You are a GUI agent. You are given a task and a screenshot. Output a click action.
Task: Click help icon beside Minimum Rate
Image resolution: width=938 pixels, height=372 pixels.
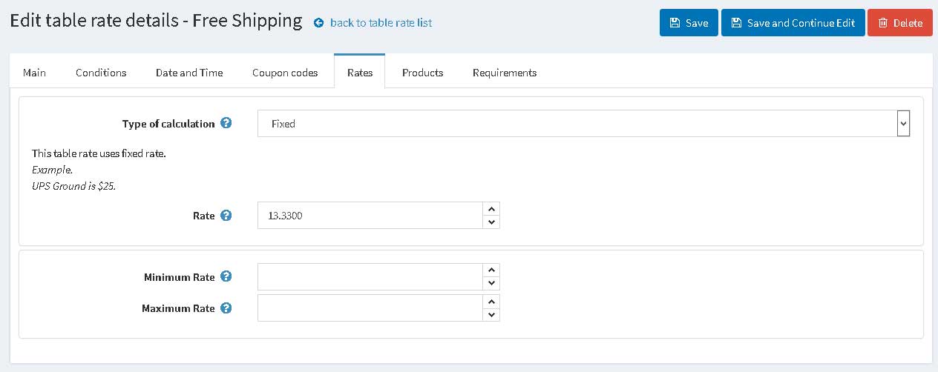pos(226,277)
